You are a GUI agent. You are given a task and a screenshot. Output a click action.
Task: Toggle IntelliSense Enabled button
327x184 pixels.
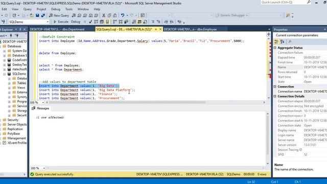click(107, 21)
